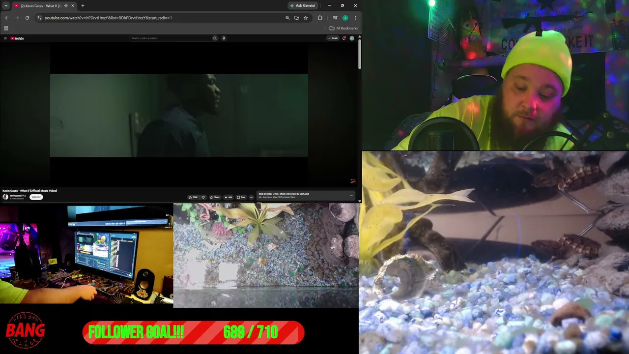
Task: Close the Kevin Gates YouTube tab
Action: click(72, 6)
